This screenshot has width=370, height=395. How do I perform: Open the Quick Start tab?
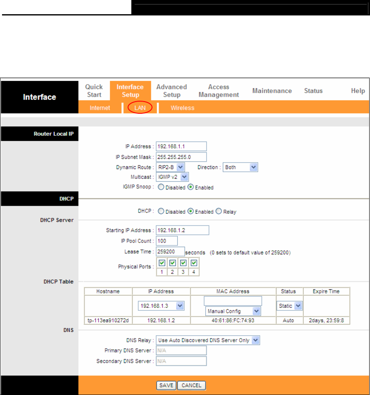tap(94, 91)
